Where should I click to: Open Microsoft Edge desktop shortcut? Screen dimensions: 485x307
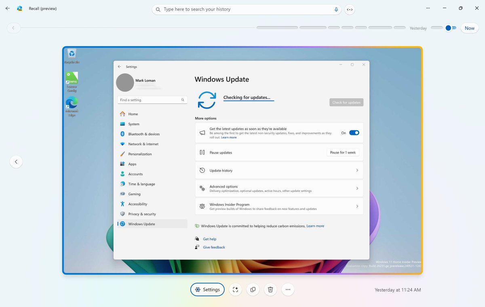pyautogui.click(x=72, y=107)
